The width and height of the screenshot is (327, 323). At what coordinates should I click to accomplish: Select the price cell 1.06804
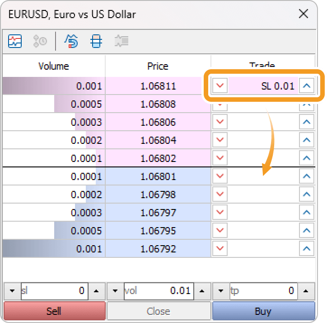click(x=158, y=140)
